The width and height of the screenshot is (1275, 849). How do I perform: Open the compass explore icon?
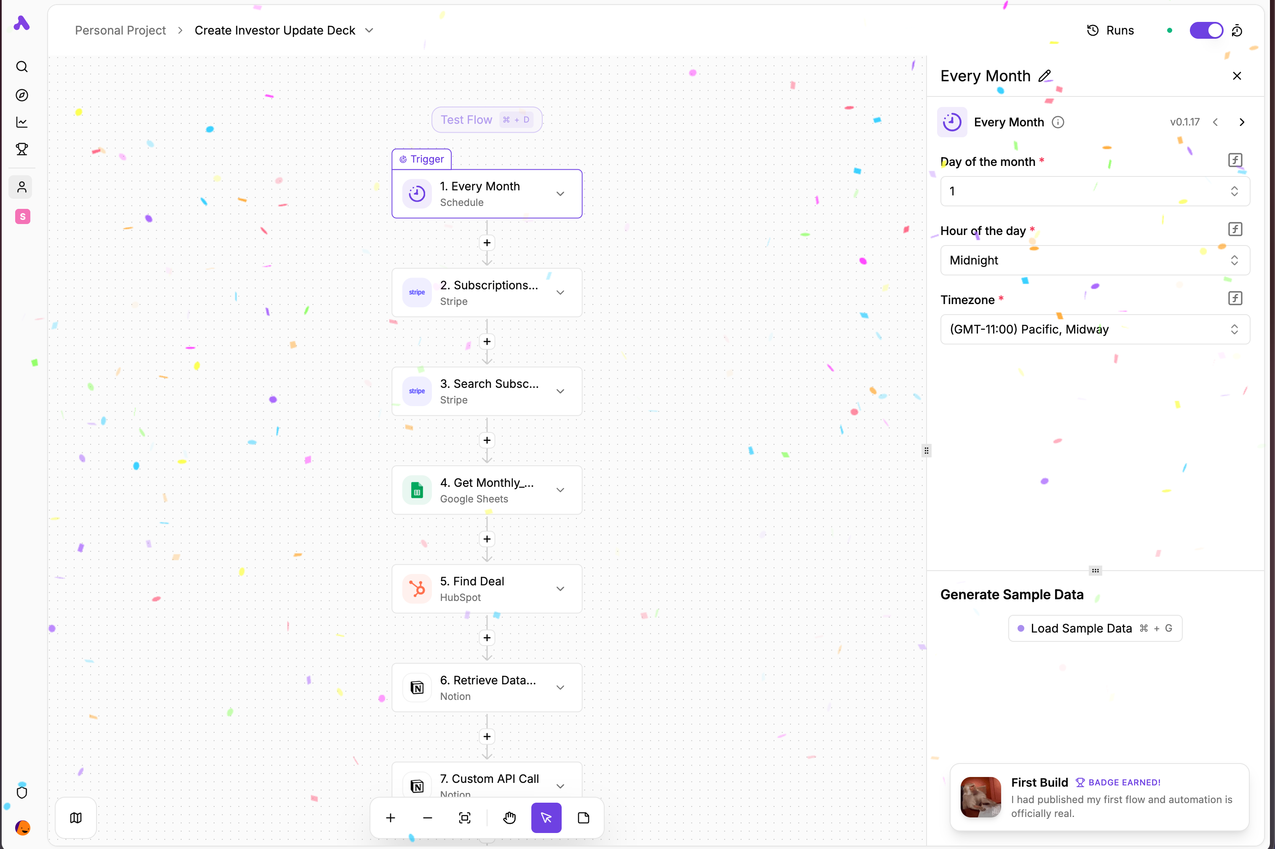[x=21, y=95]
